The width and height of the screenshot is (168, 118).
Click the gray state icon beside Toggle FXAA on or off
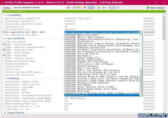pyautogui.click(x=4, y=109)
